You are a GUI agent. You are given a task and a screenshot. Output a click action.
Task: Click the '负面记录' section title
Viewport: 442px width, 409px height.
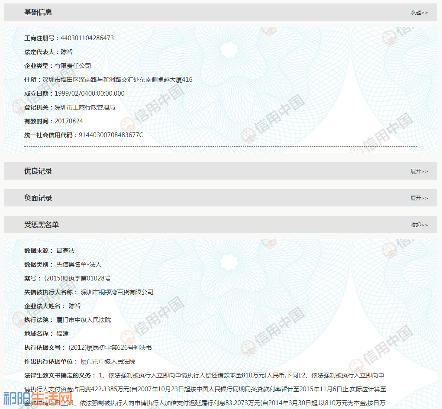38,198
